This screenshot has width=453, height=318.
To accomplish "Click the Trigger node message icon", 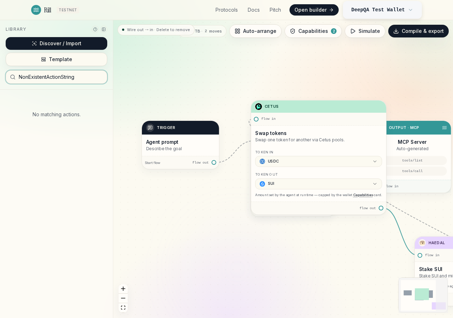I will [150, 128].
